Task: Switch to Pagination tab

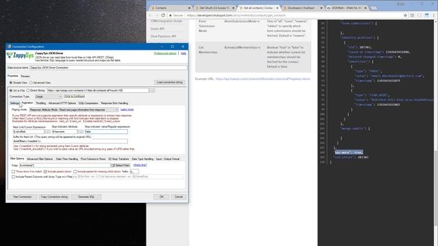Action: coord(27,103)
